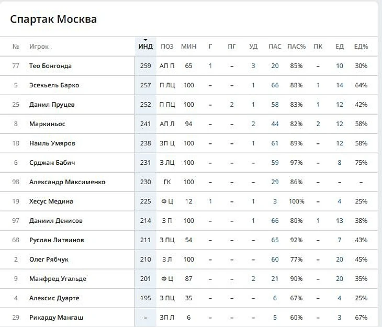Open player Наиль Умяров
382x327 pixels.
(x=52, y=143)
